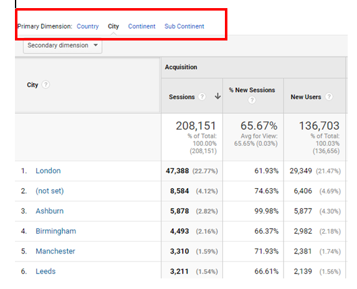Switch primary dimension to Continent

(x=141, y=26)
